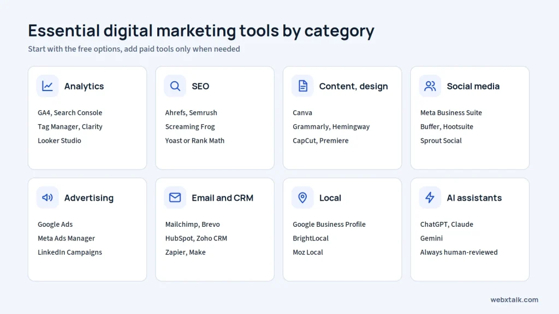Click the Gemini line
The height and width of the screenshot is (314, 559).
[431, 238]
